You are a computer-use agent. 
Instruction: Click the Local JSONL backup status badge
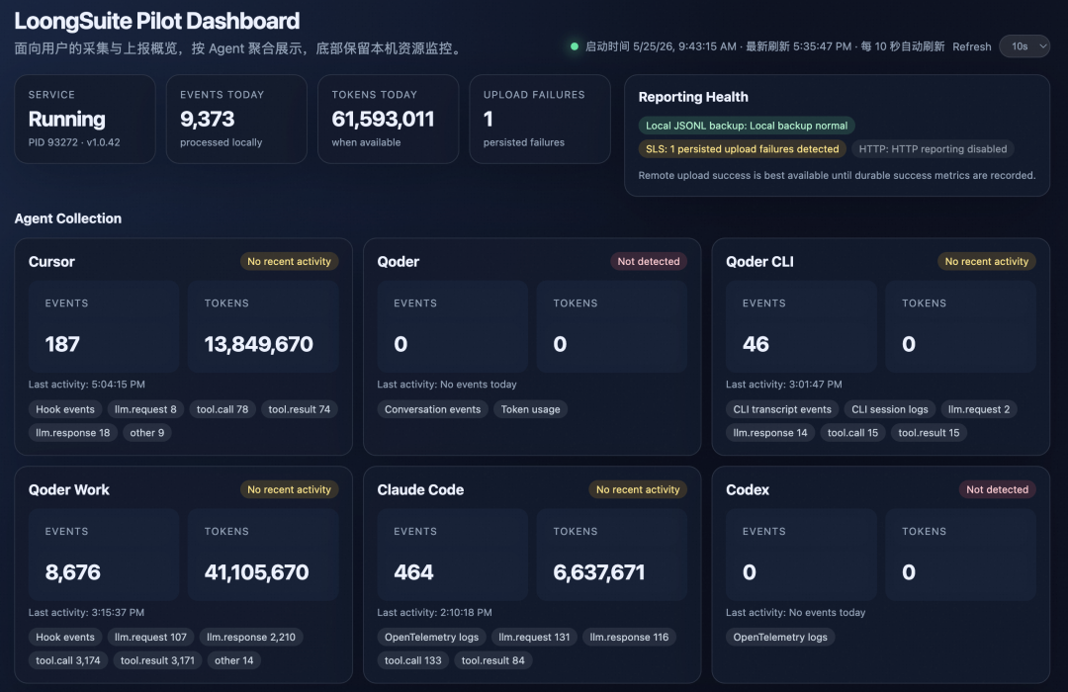click(747, 126)
